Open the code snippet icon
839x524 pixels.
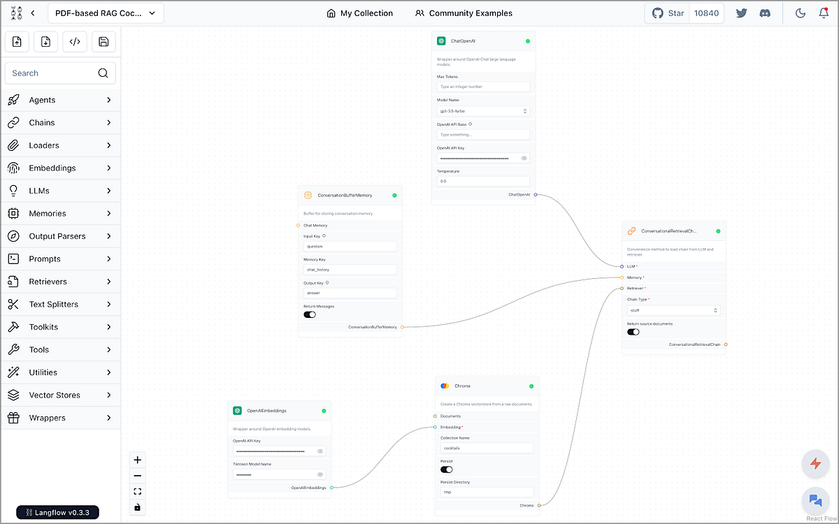click(x=75, y=41)
